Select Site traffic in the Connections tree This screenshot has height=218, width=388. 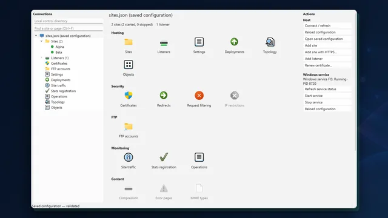pos(58,85)
